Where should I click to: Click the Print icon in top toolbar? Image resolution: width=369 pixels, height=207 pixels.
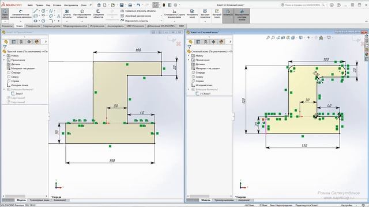coord(130,5)
